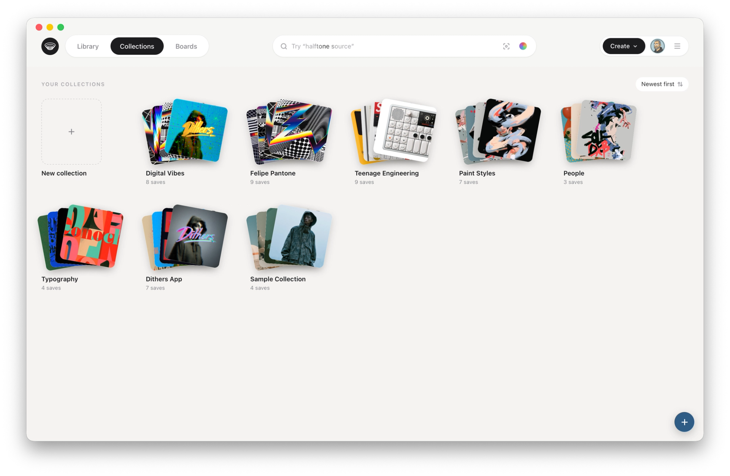The width and height of the screenshot is (730, 476).
Task: Click "4 saves" under Sample Collection
Action: point(260,288)
